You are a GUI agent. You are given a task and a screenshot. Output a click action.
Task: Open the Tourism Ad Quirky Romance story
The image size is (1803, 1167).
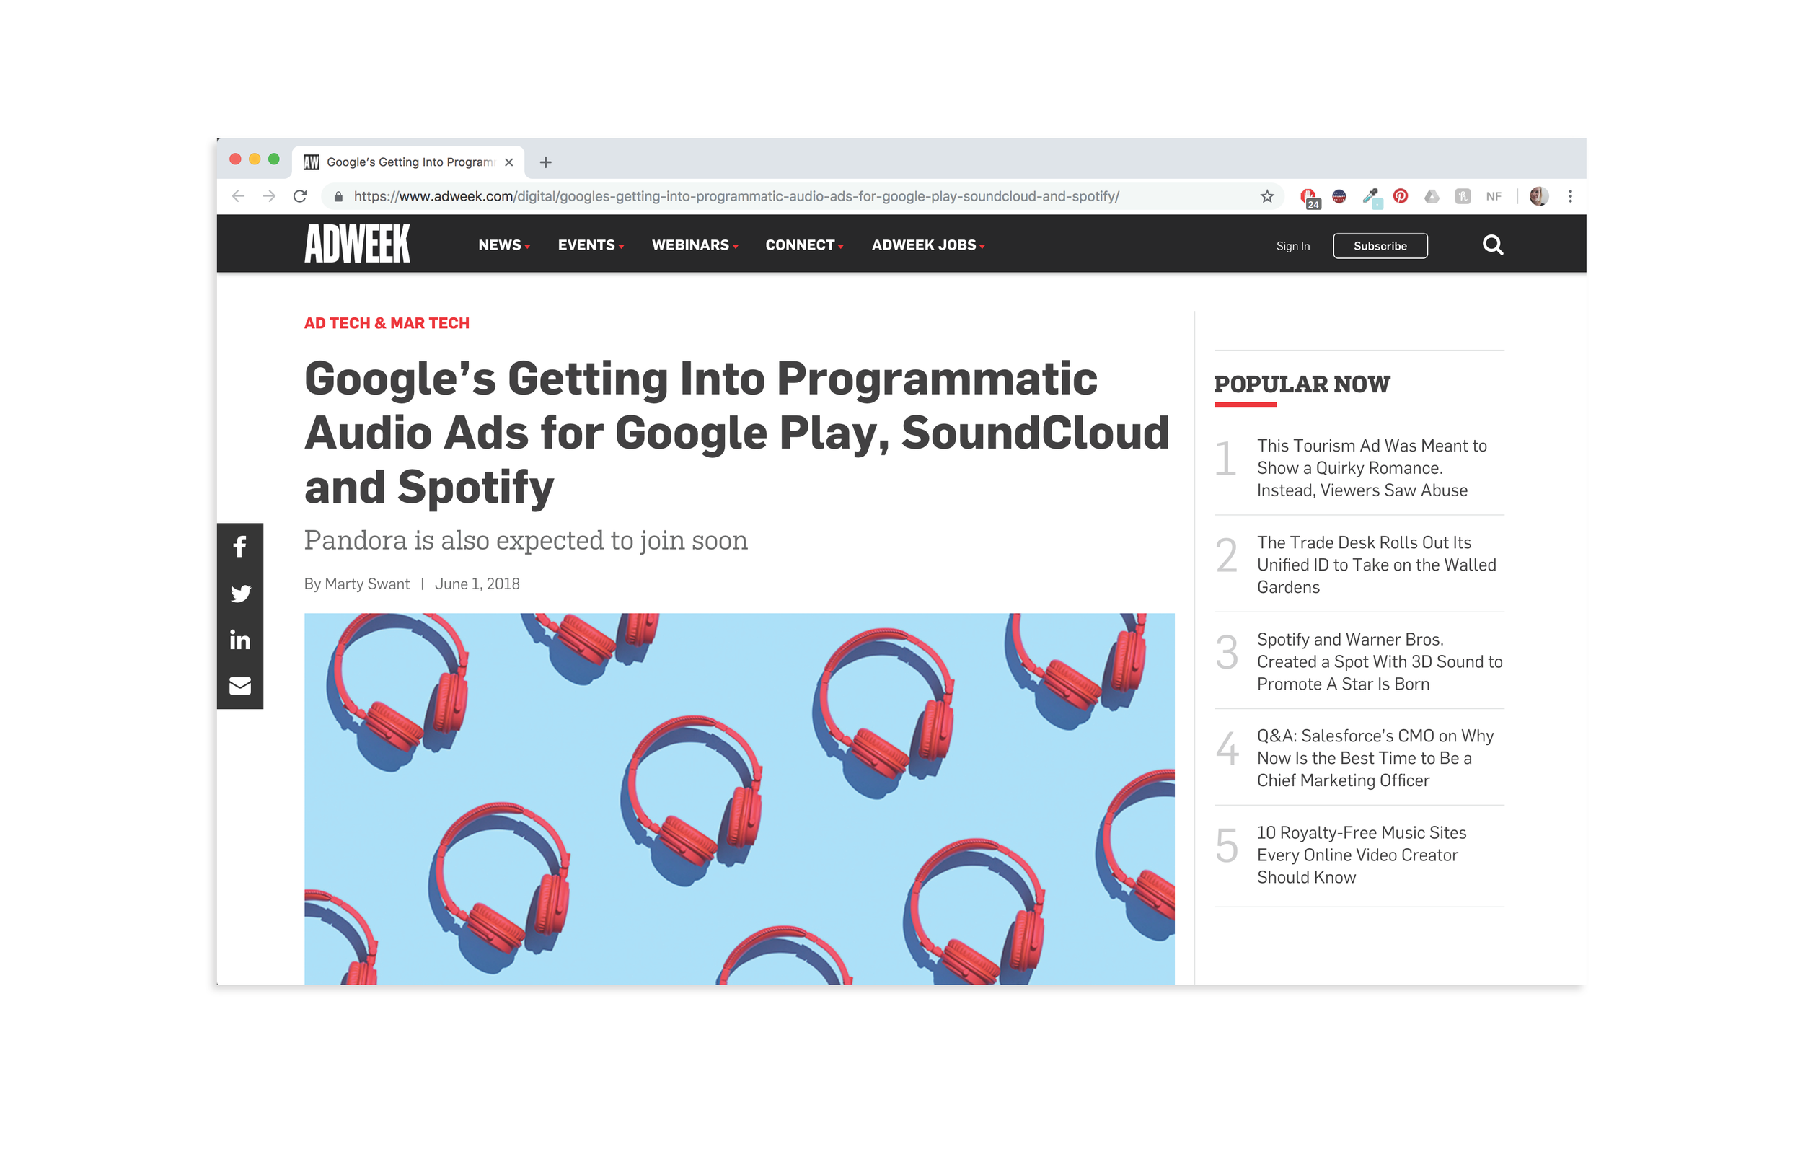point(1371,467)
